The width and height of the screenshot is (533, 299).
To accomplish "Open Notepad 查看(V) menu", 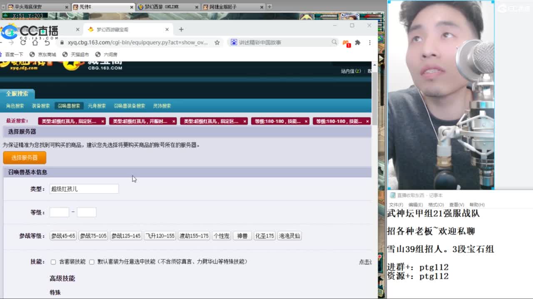I will coord(456,205).
